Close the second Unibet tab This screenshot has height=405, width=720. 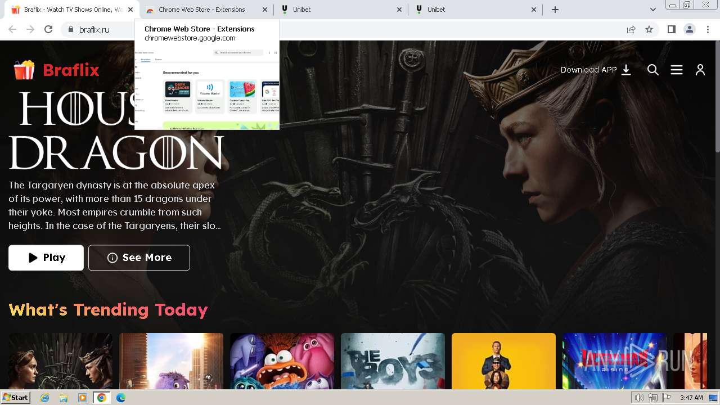(x=534, y=10)
